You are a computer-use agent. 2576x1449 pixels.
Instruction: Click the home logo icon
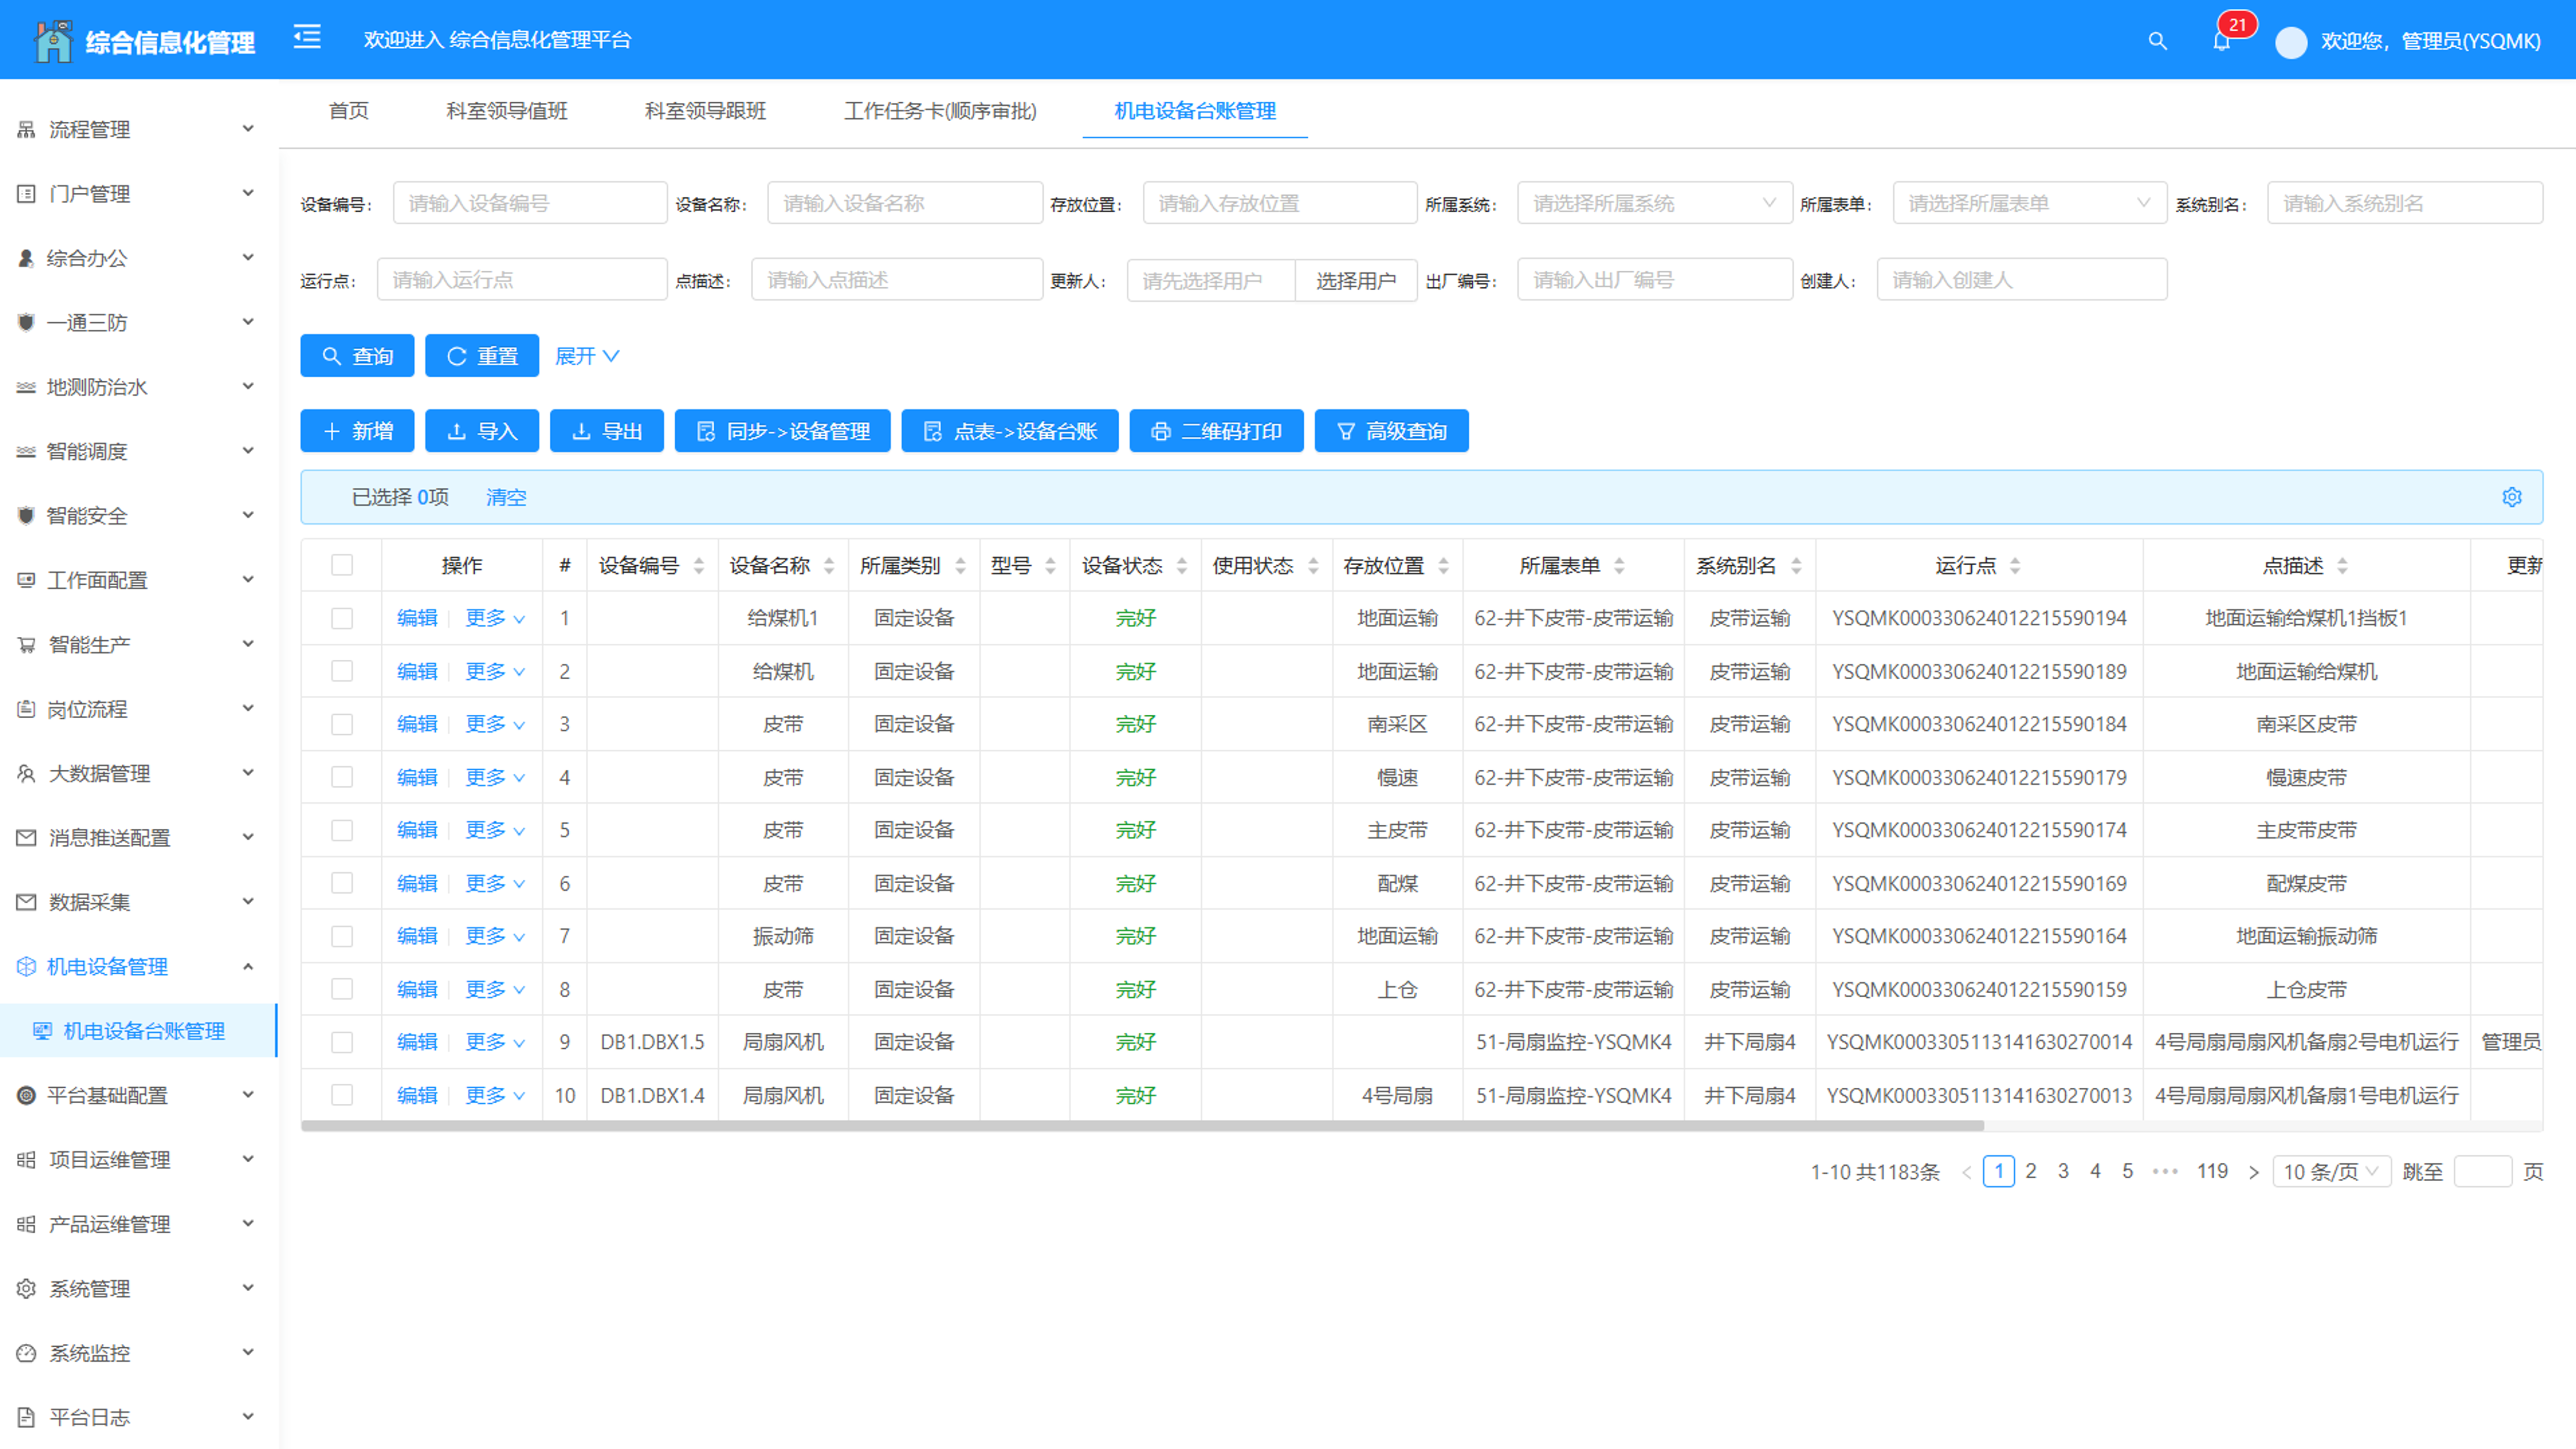[x=53, y=41]
